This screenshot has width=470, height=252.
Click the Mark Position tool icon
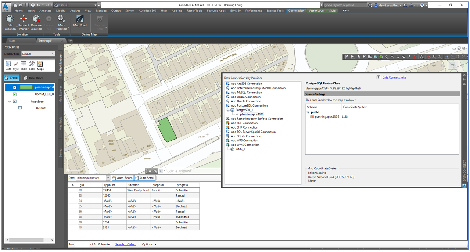coord(61,19)
